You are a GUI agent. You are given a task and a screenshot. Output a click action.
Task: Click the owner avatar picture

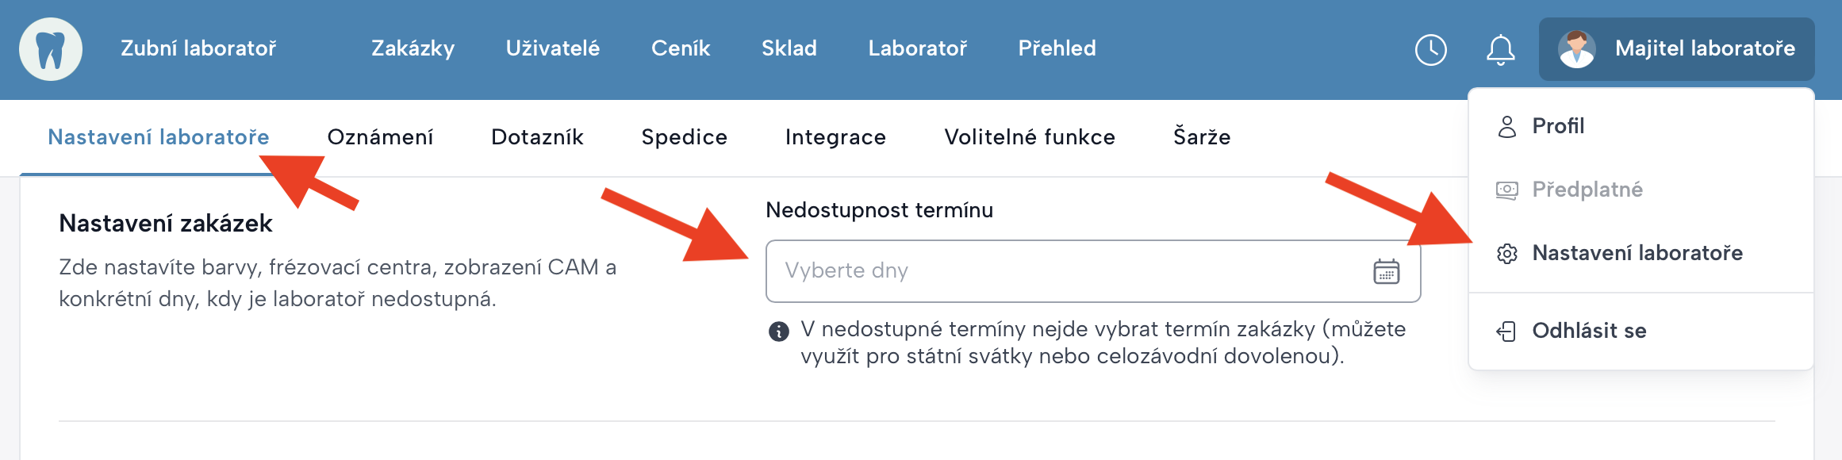1576,49
